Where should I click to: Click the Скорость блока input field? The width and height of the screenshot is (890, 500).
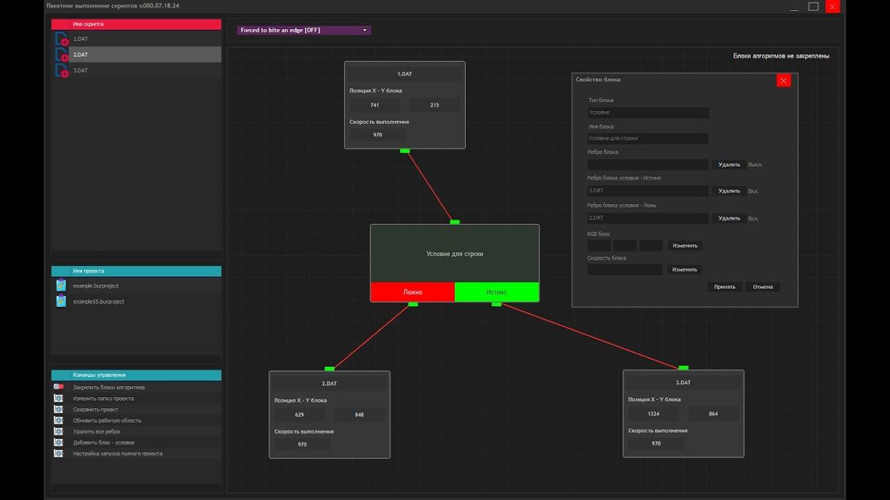624,269
